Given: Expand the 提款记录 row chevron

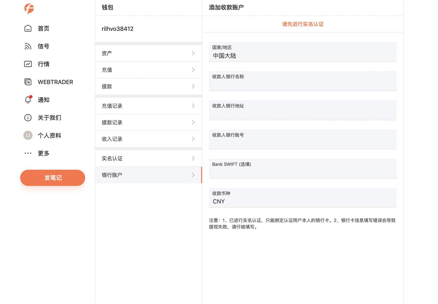Looking at the screenshot, I should click(x=193, y=122).
